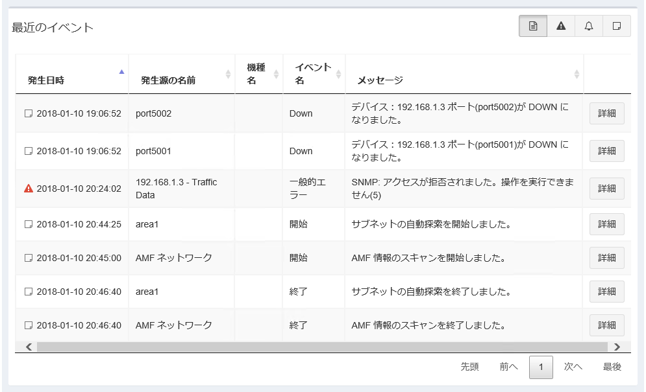The width and height of the screenshot is (646, 392).
Task: Click note icon on 20:44:25 area1 event
Action: [28, 224]
